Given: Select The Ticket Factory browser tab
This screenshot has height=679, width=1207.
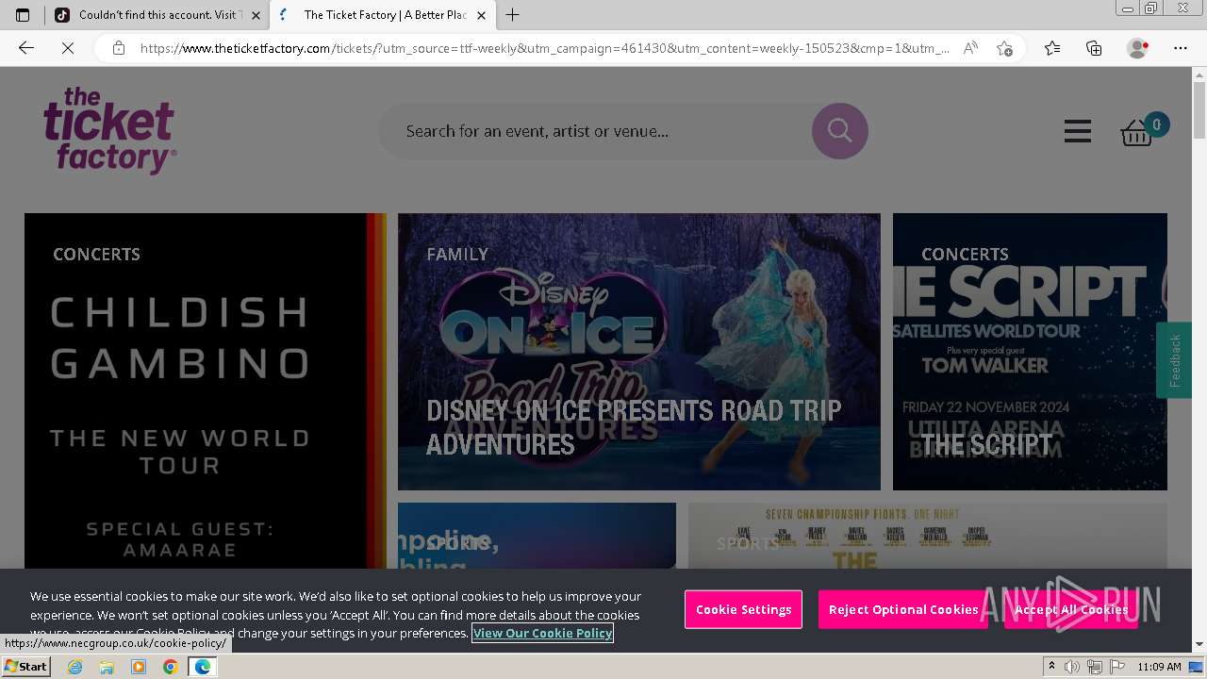Looking at the screenshot, I should [x=383, y=15].
